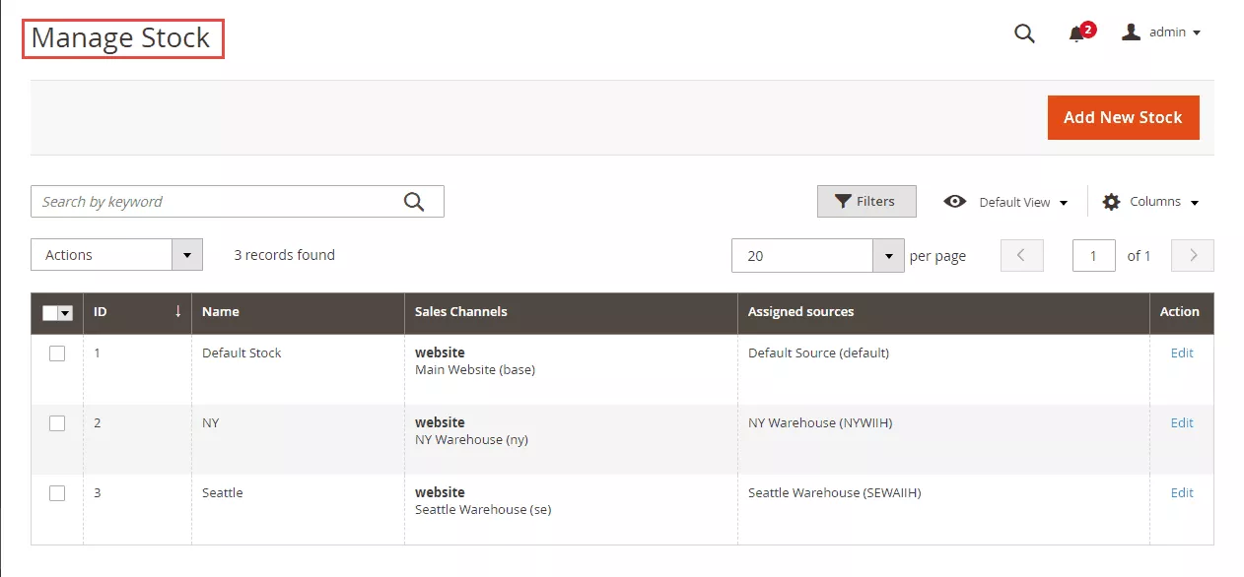Focus the Search by keyword field

point(217,202)
